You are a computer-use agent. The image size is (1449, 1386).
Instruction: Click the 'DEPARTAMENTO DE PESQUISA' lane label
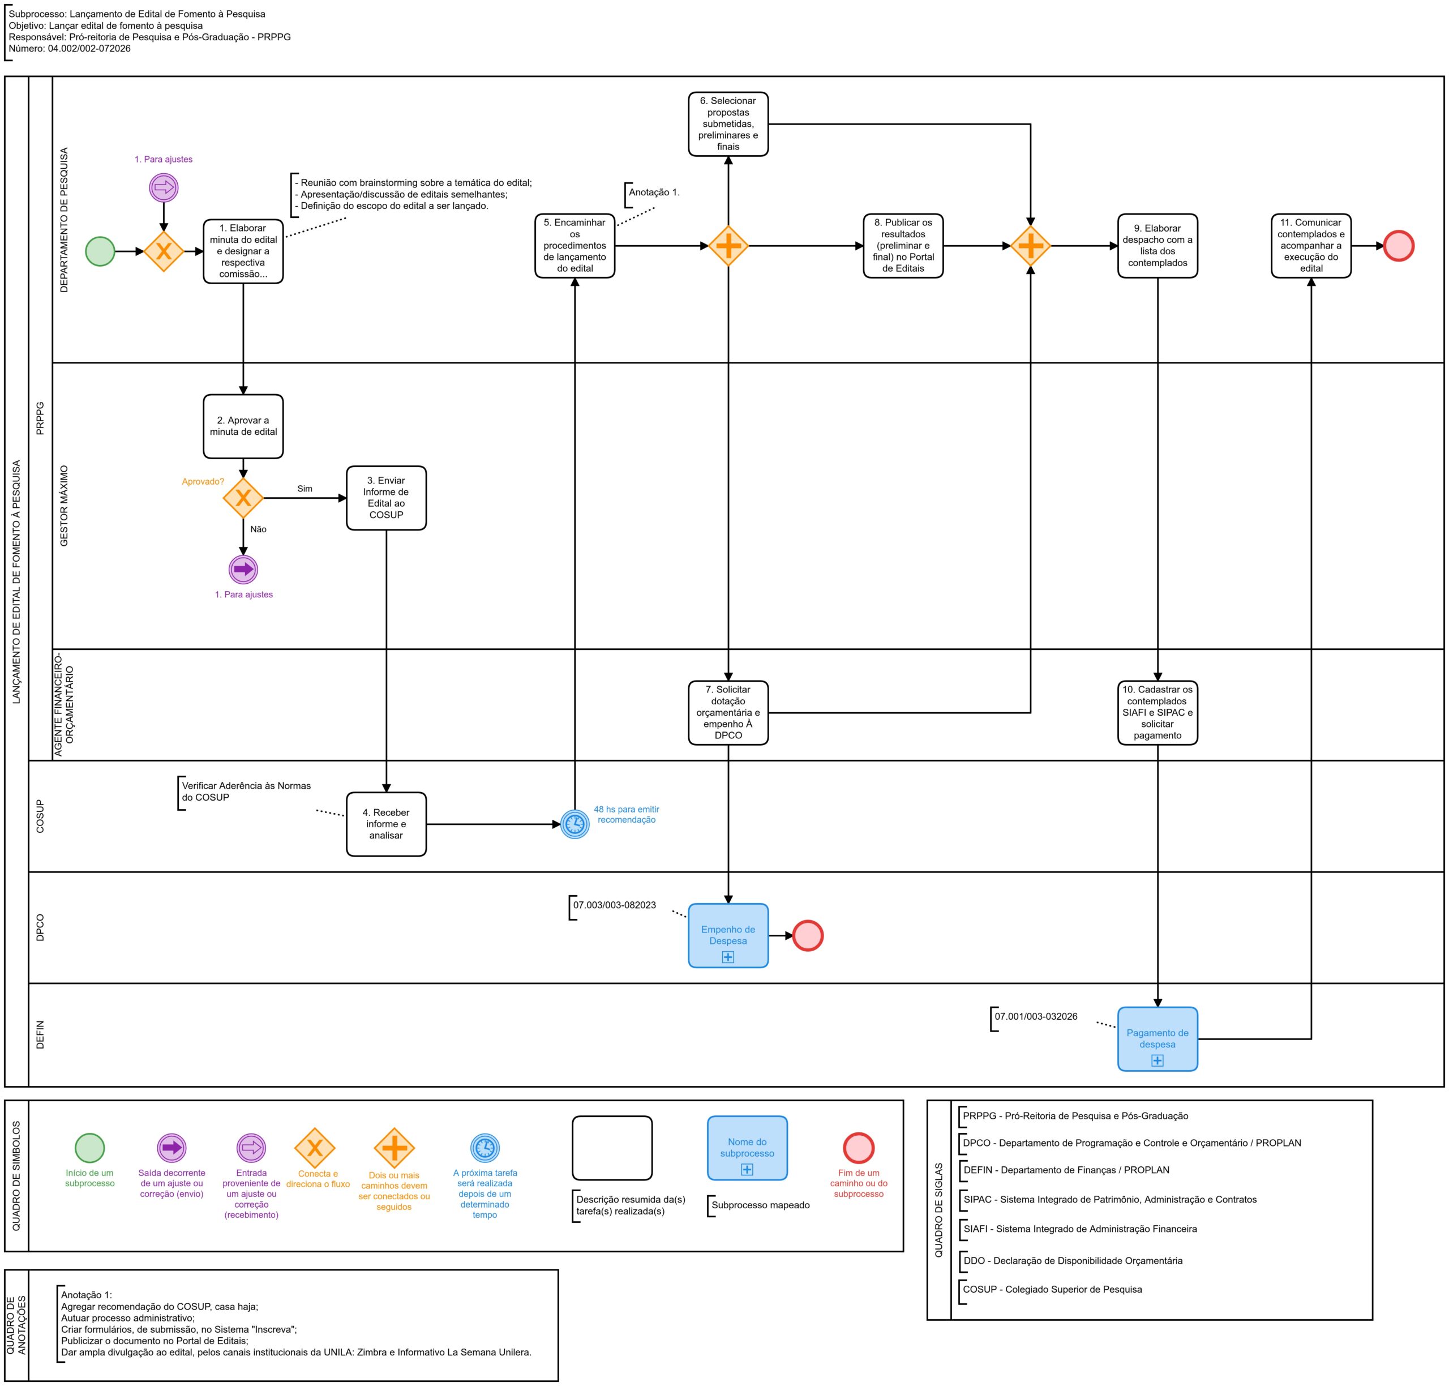pos(63,220)
